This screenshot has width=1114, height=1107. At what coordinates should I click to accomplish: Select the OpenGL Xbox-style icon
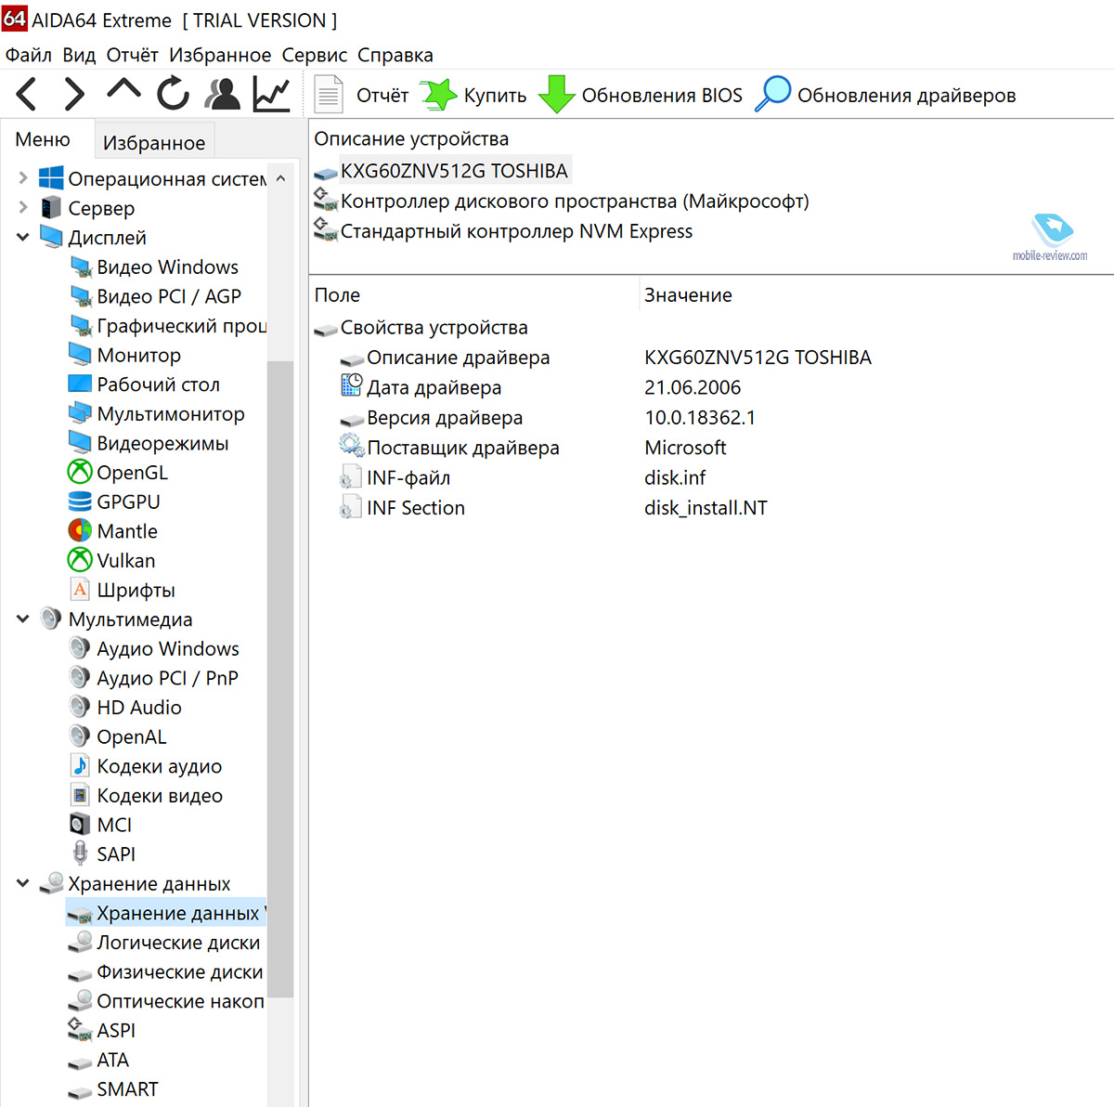[x=80, y=473]
